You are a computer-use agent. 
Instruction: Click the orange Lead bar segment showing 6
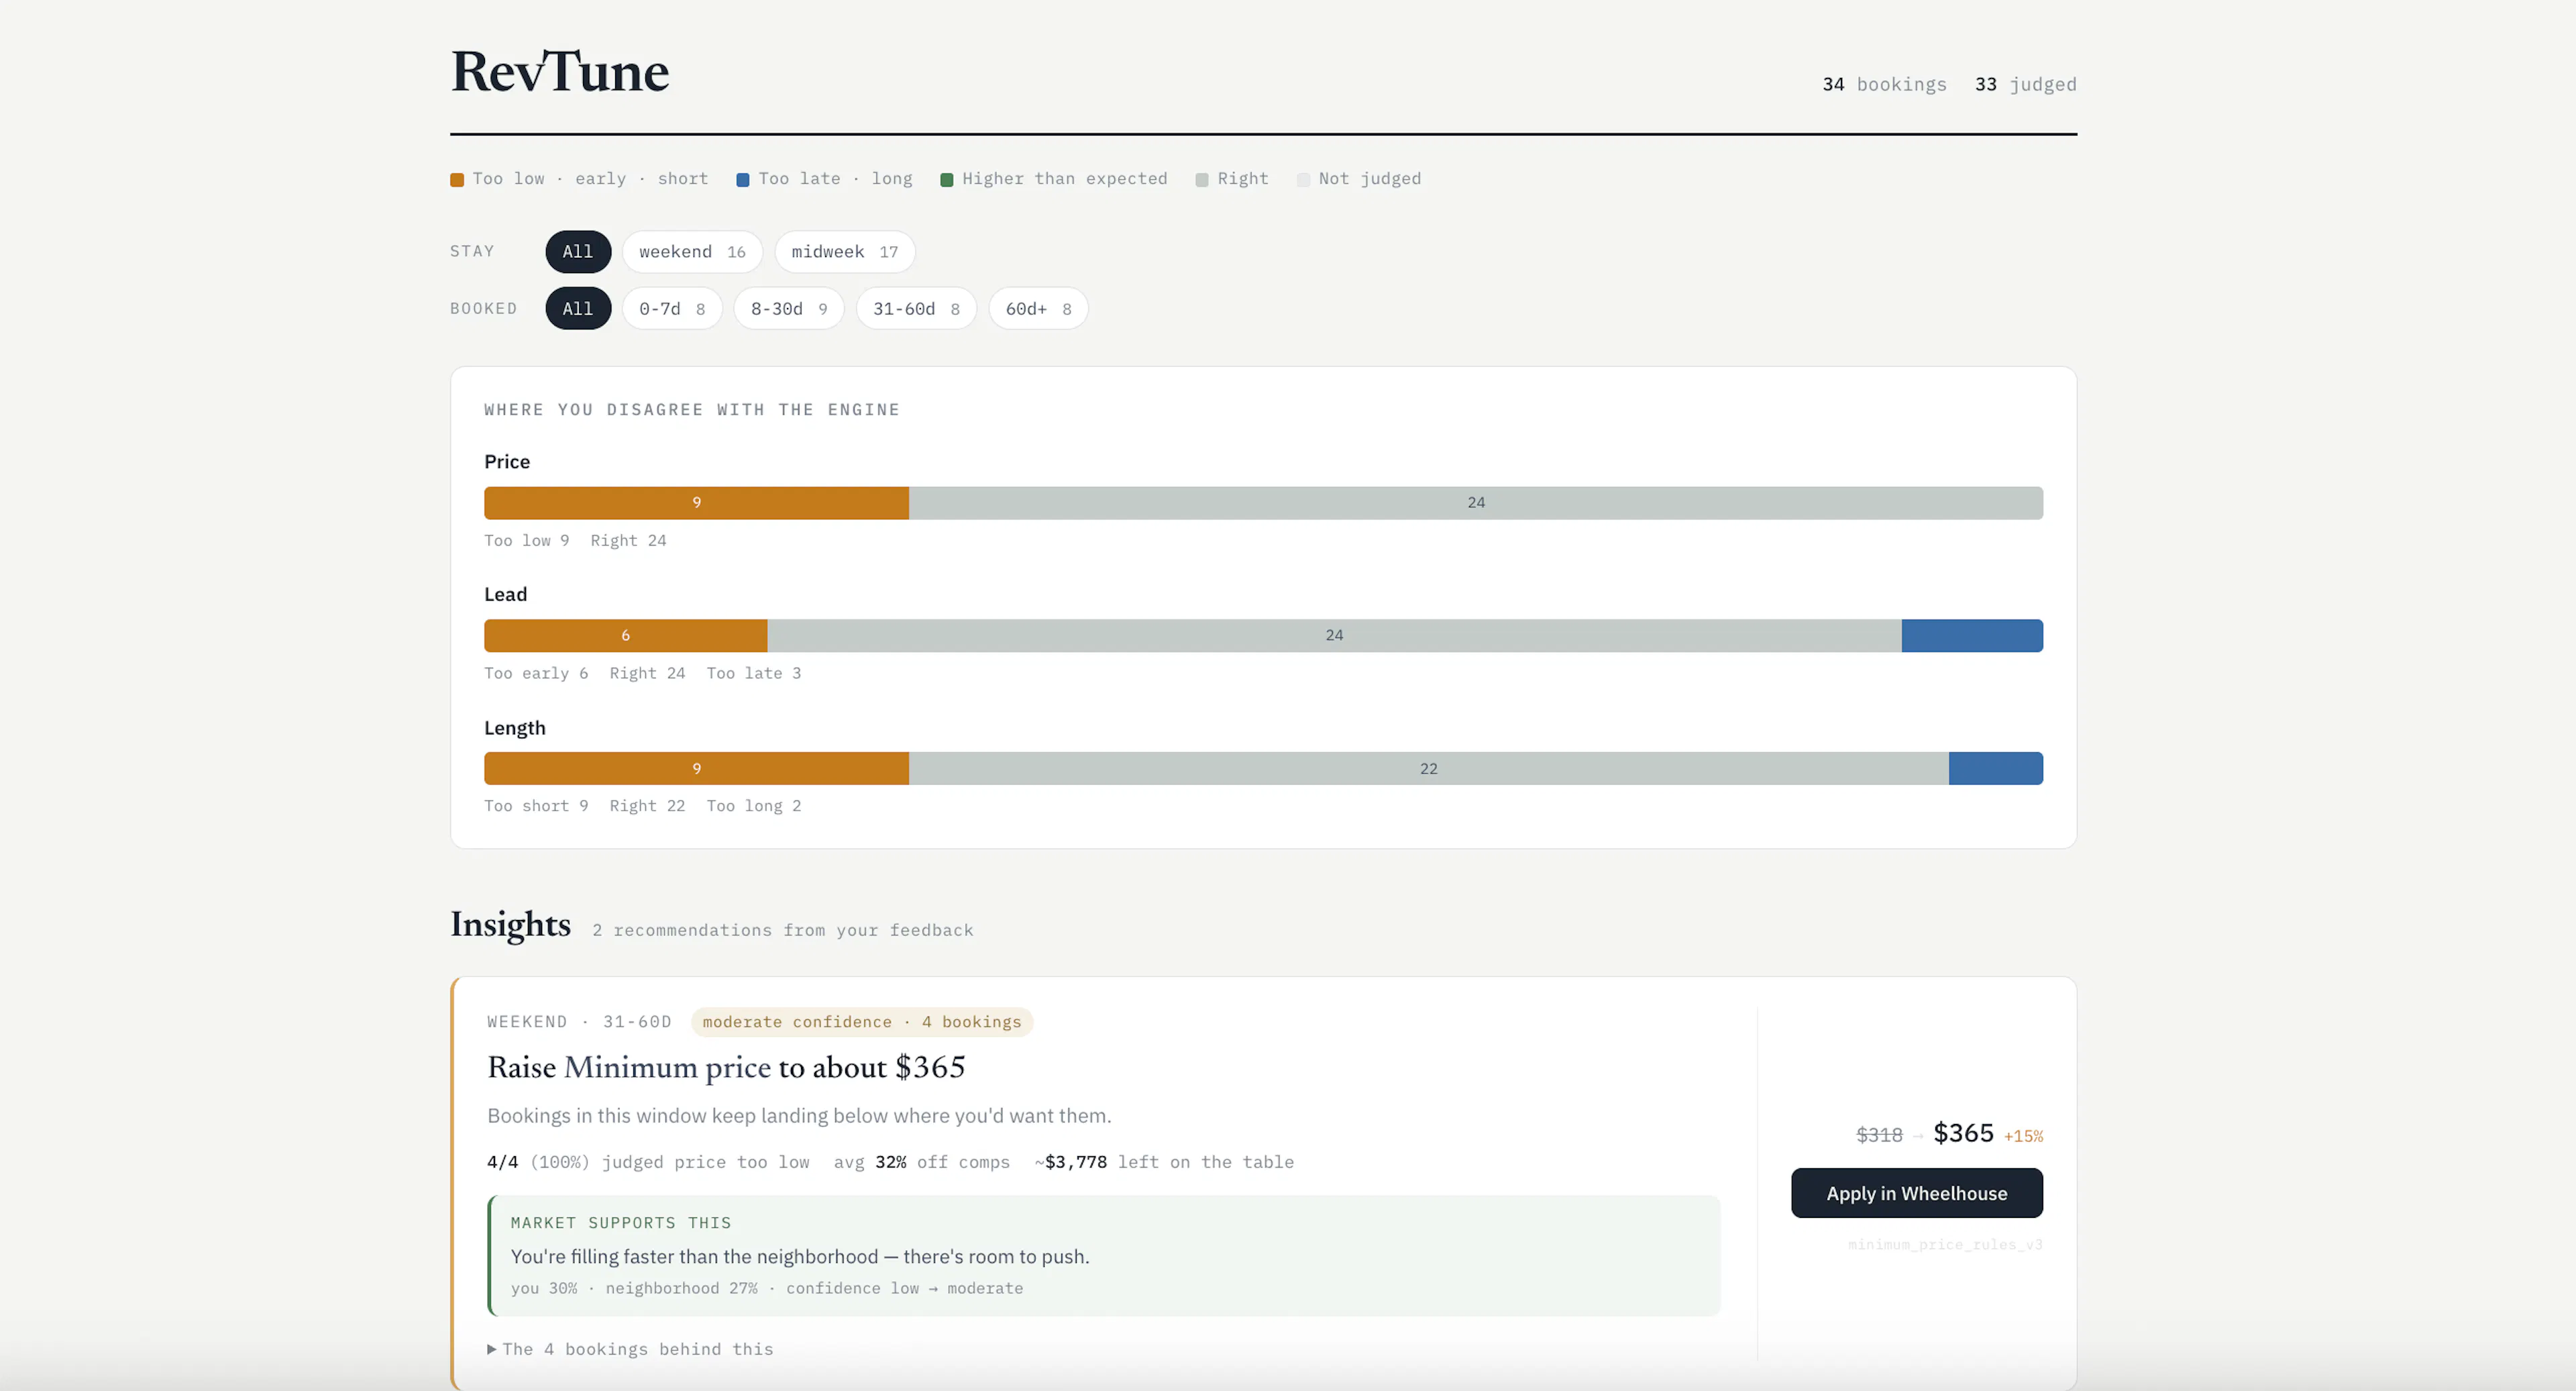click(x=625, y=635)
